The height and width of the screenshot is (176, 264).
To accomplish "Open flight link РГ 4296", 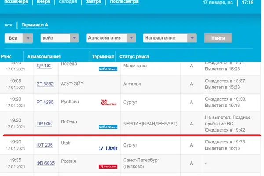I will (x=45, y=102).
